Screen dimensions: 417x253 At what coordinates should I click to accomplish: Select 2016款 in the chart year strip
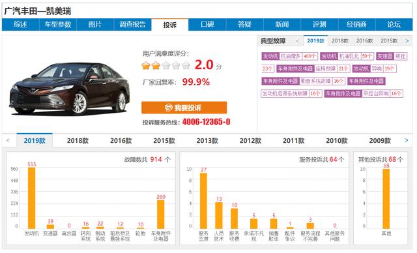[x=121, y=140]
